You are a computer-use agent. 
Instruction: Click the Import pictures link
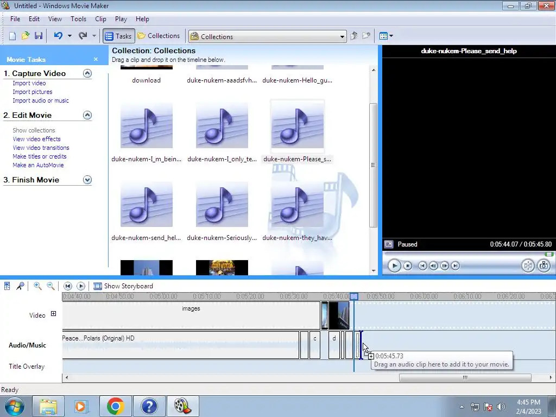coord(32,92)
